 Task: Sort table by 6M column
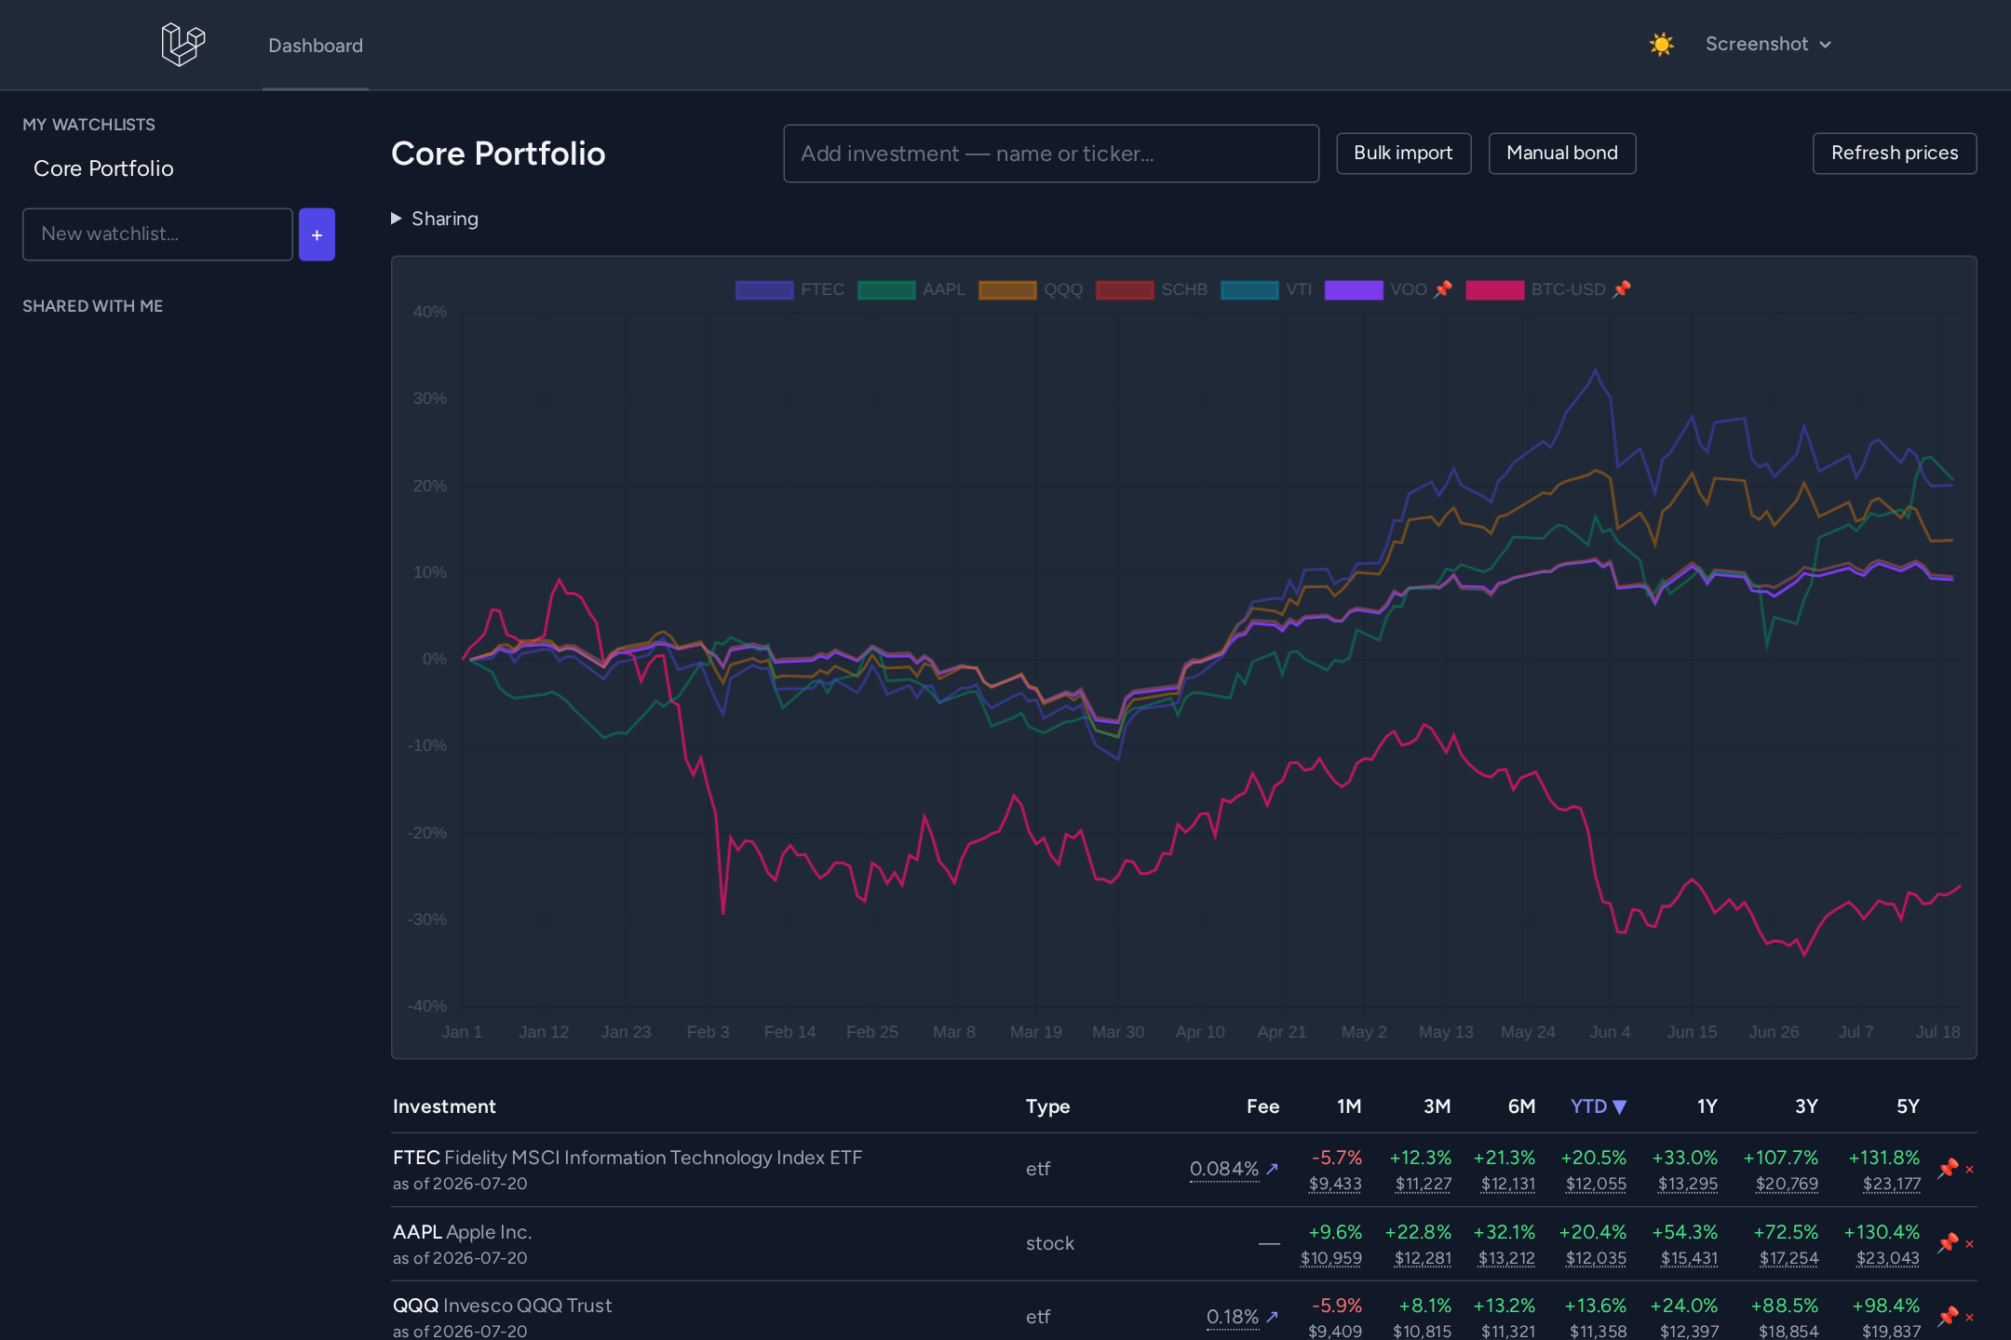click(1521, 1106)
